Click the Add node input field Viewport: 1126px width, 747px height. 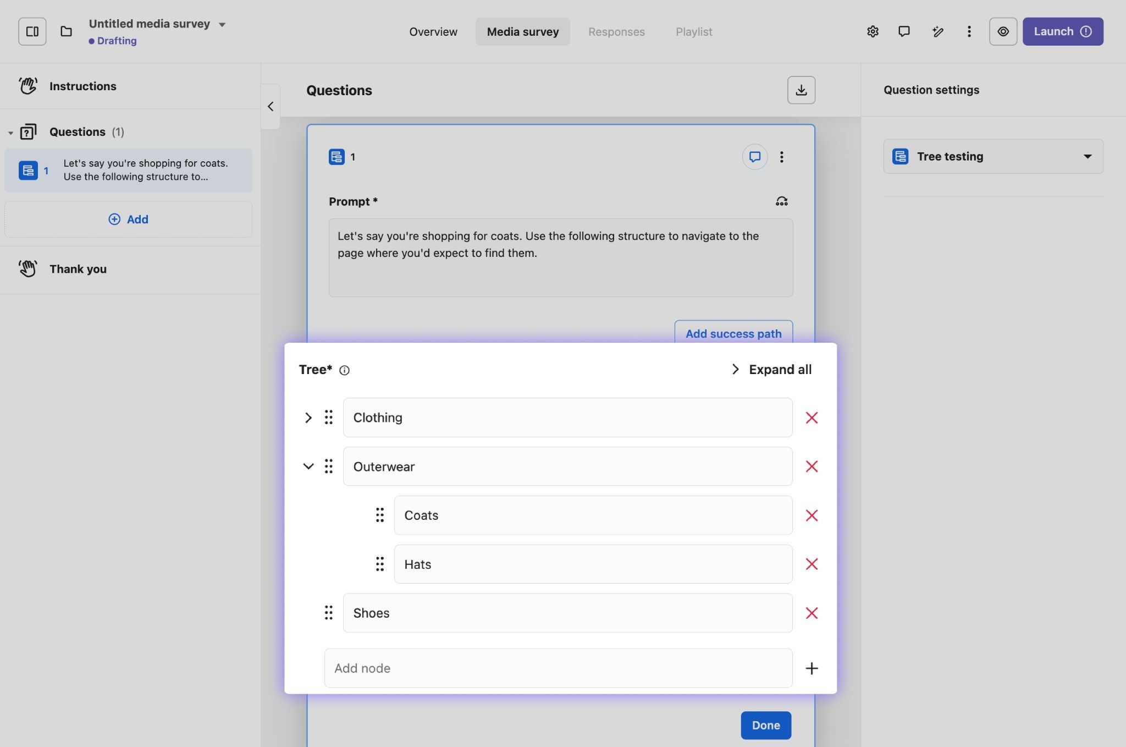[558, 668]
